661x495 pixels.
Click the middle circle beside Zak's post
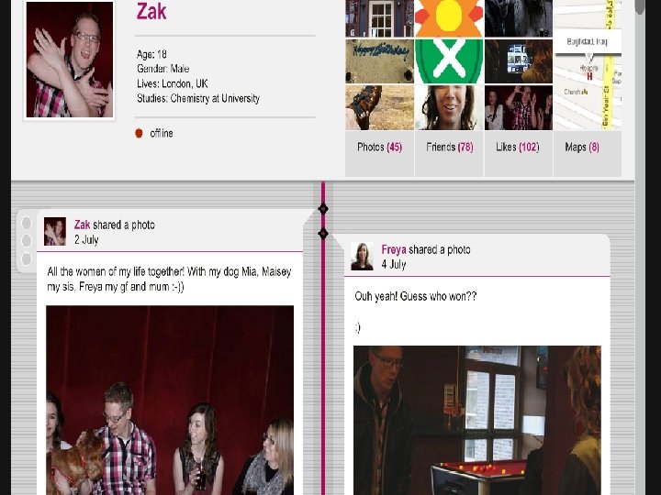26,240
